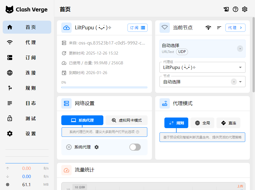Click the lightweight mode icon in header

(226, 9)
